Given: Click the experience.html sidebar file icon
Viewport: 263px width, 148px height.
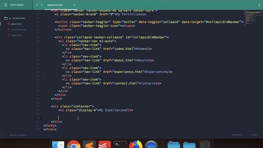Looking at the screenshot, I should click(x=9, y=30).
